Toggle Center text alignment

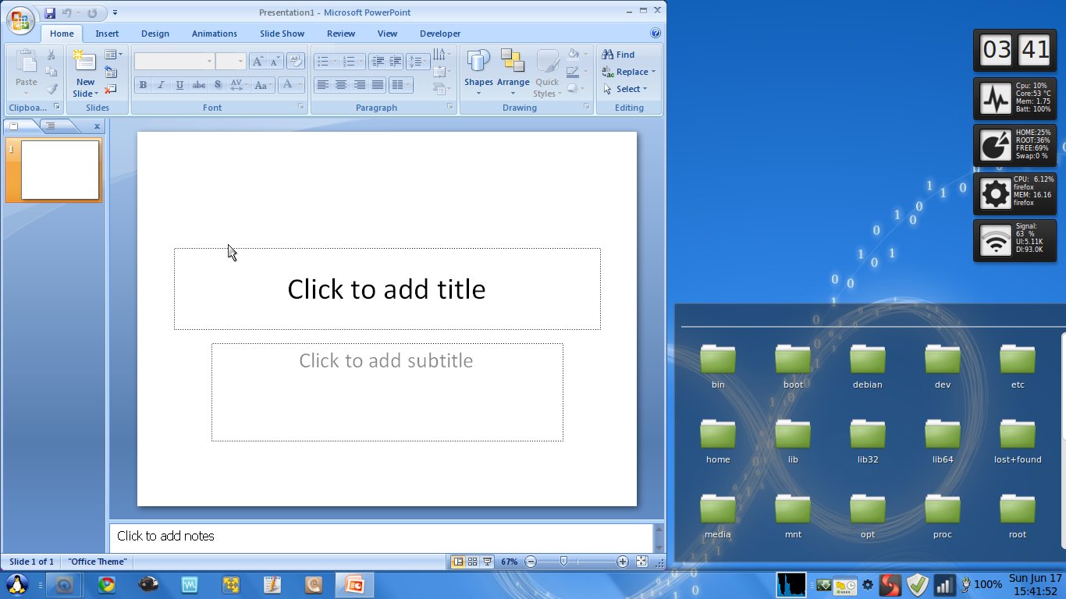pos(341,85)
